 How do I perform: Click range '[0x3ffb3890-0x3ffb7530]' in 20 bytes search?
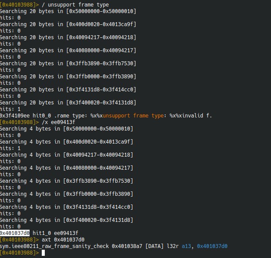pos(101,64)
